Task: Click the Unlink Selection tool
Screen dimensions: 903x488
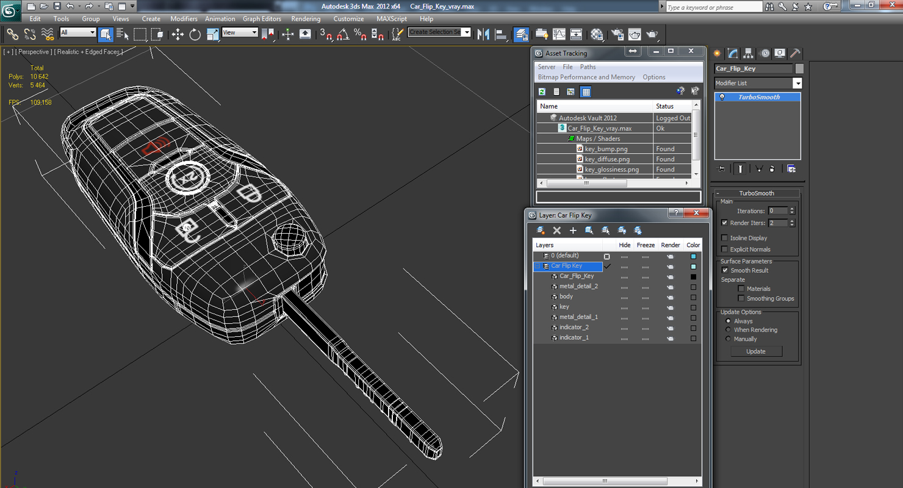Action: coord(29,34)
